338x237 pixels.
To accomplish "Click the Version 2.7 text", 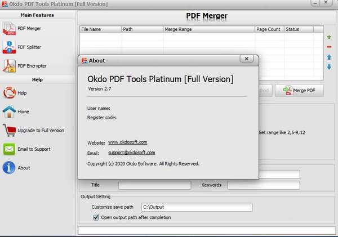I will pos(99,89).
